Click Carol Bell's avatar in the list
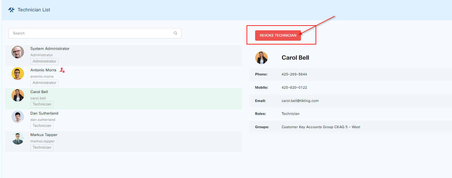Screen dimensions: 452x178 point(18,95)
